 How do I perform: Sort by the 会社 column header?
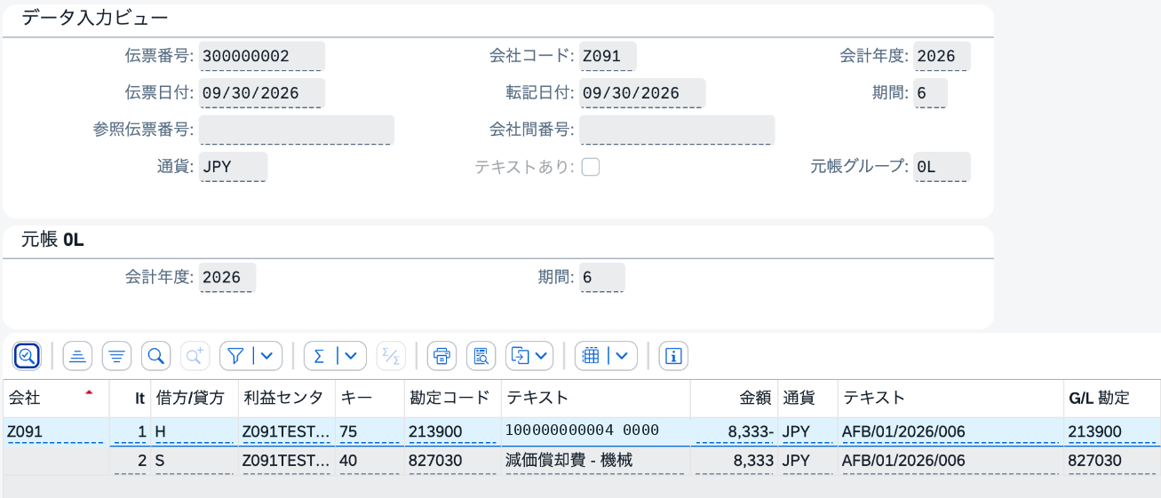tap(55, 398)
